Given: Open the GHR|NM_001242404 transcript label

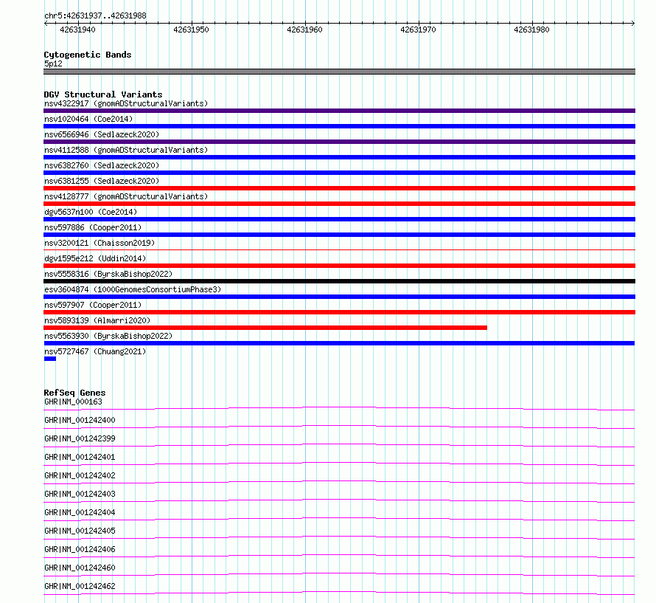Looking at the screenshot, I should click(x=80, y=512).
